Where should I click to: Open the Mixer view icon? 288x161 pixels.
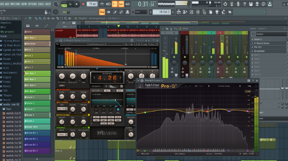[x=198, y=12]
